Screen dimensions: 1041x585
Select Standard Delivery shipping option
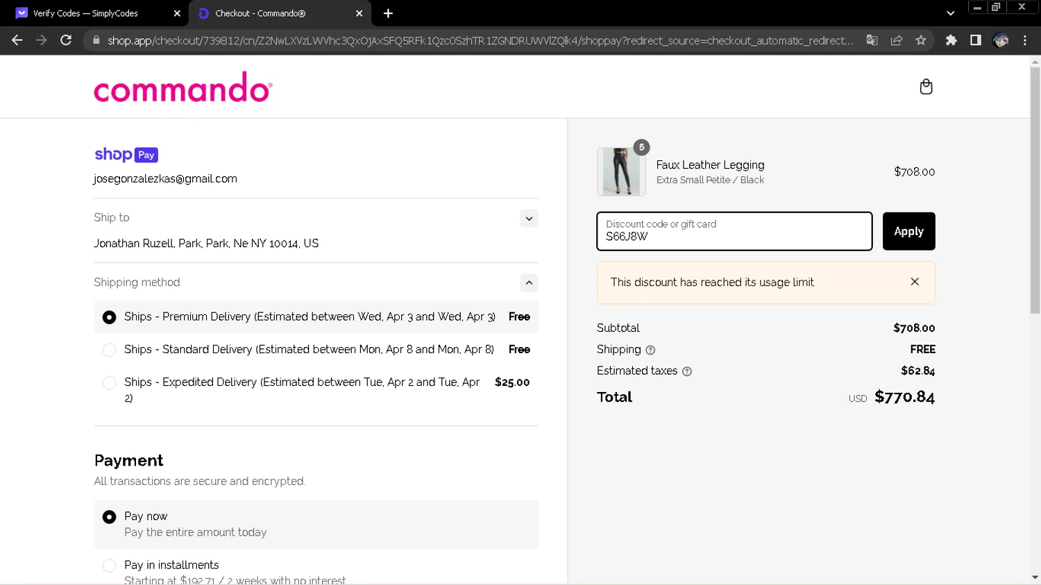109,350
